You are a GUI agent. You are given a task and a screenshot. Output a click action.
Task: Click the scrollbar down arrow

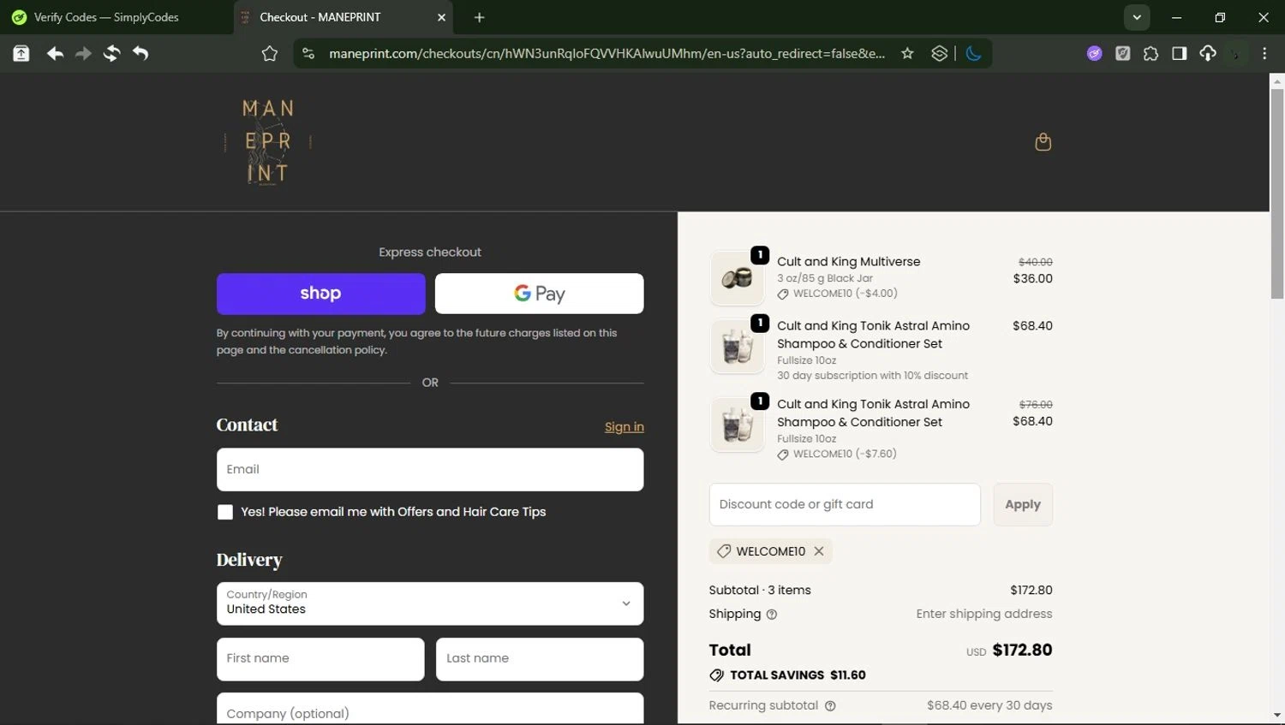coord(1276,715)
